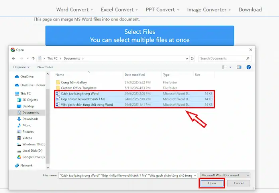The image size is (279, 193).
Task: Show the preview pane icon
Action: click(239, 67)
